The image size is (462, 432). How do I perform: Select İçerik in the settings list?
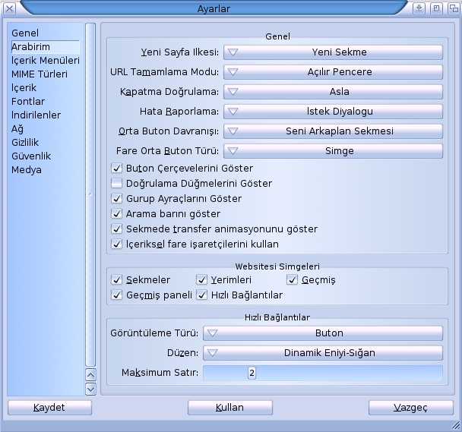click(x=46, y=88)
